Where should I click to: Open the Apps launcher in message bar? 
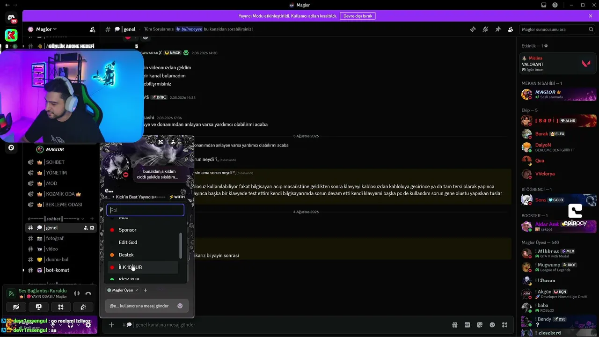pyautogui.click(x=505, y=325)
